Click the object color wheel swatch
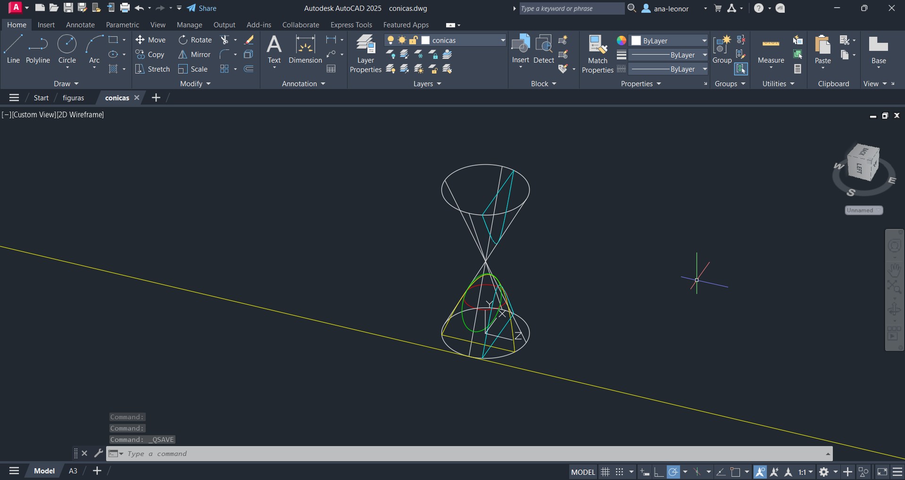Screen dimensions: 905x480 tap(622, 41)
